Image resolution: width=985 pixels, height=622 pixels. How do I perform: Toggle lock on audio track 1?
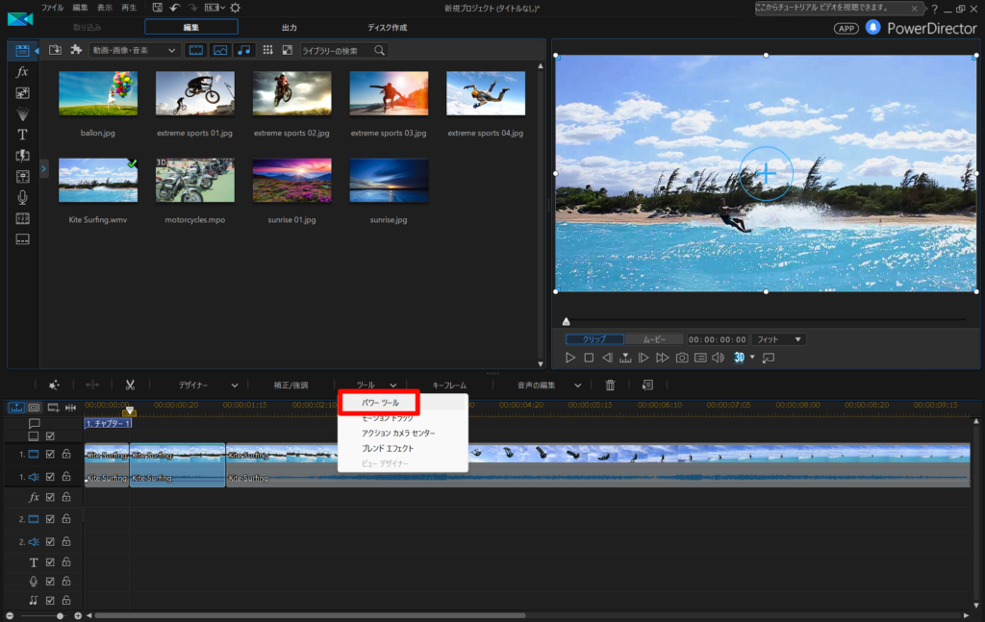(66, 476)
